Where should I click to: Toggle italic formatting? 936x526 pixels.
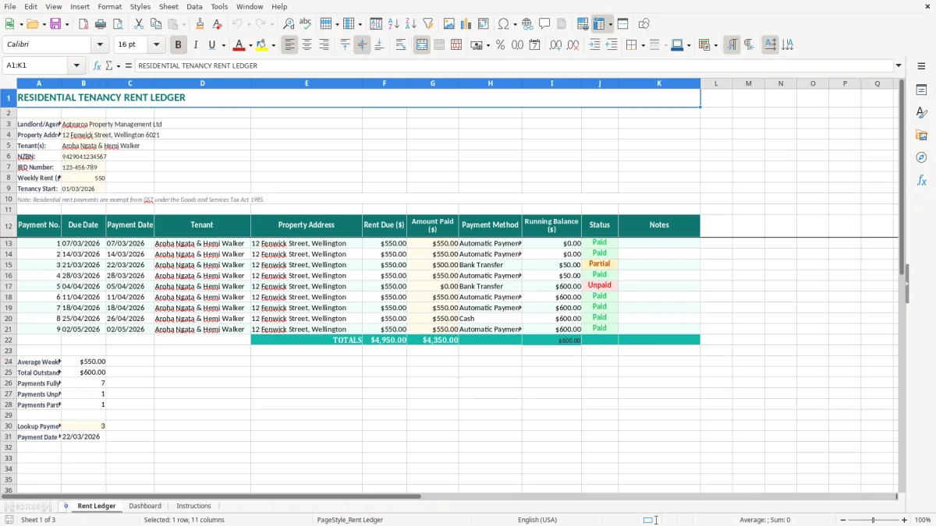point(195,45)
